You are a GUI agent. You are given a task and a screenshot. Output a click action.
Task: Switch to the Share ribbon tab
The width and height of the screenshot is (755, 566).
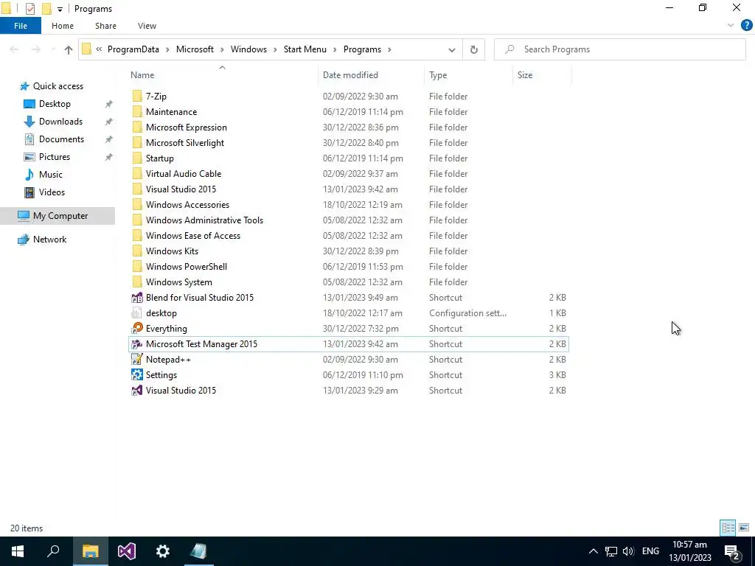point(105,26)
